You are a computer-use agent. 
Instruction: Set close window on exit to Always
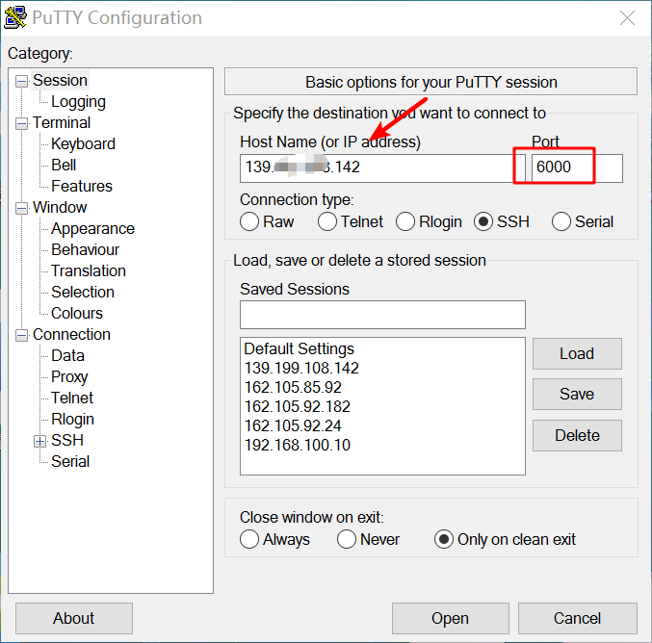point(249,540)
